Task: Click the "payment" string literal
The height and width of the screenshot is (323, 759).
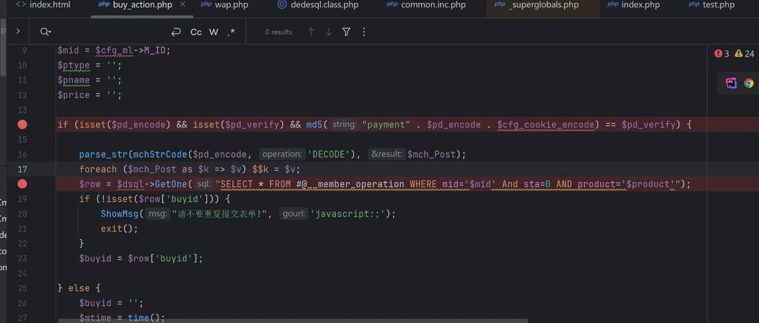Action: tap(386, 124)
